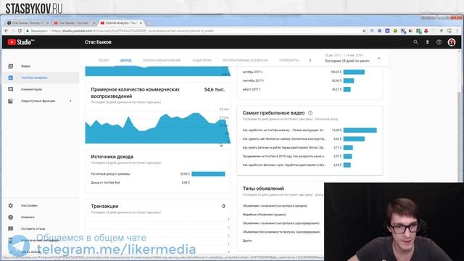
Task: Open Настройки gear in the sidebar
Action: tap(11, 205)
